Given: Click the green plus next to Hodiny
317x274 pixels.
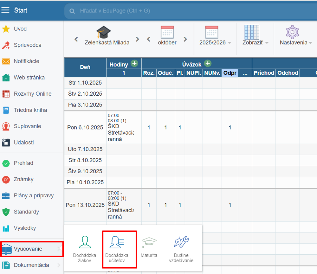Looking at the screenshot, I should pyautogui.click(x=134, y=64).
